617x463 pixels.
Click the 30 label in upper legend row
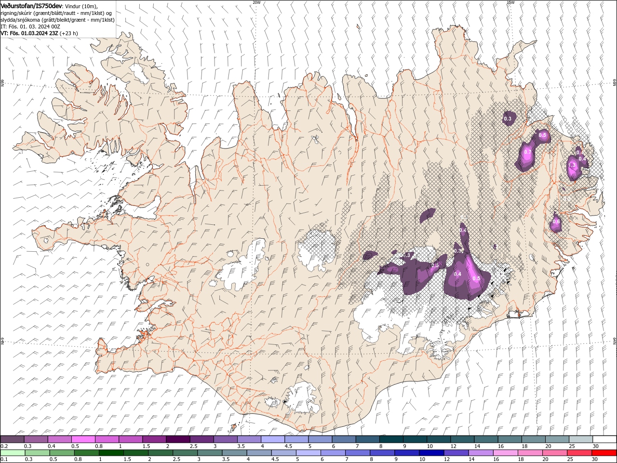(x=596, y=446)
